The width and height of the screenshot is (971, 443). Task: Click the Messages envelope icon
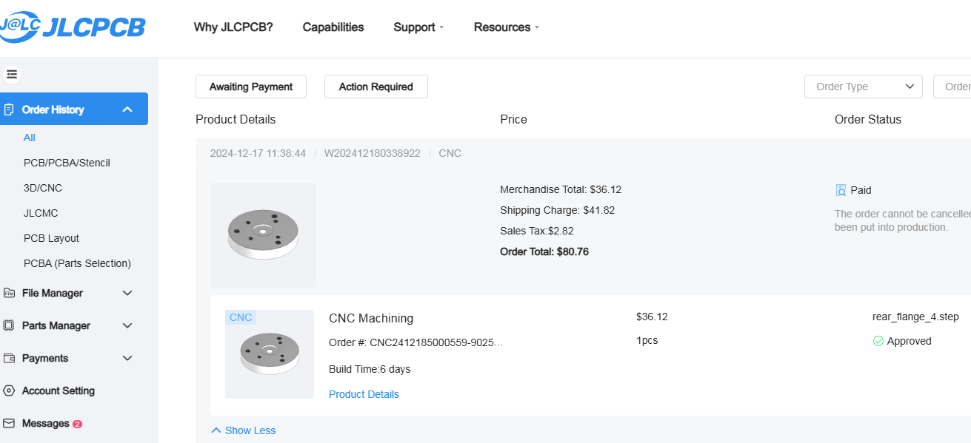(x=10, y=423)
